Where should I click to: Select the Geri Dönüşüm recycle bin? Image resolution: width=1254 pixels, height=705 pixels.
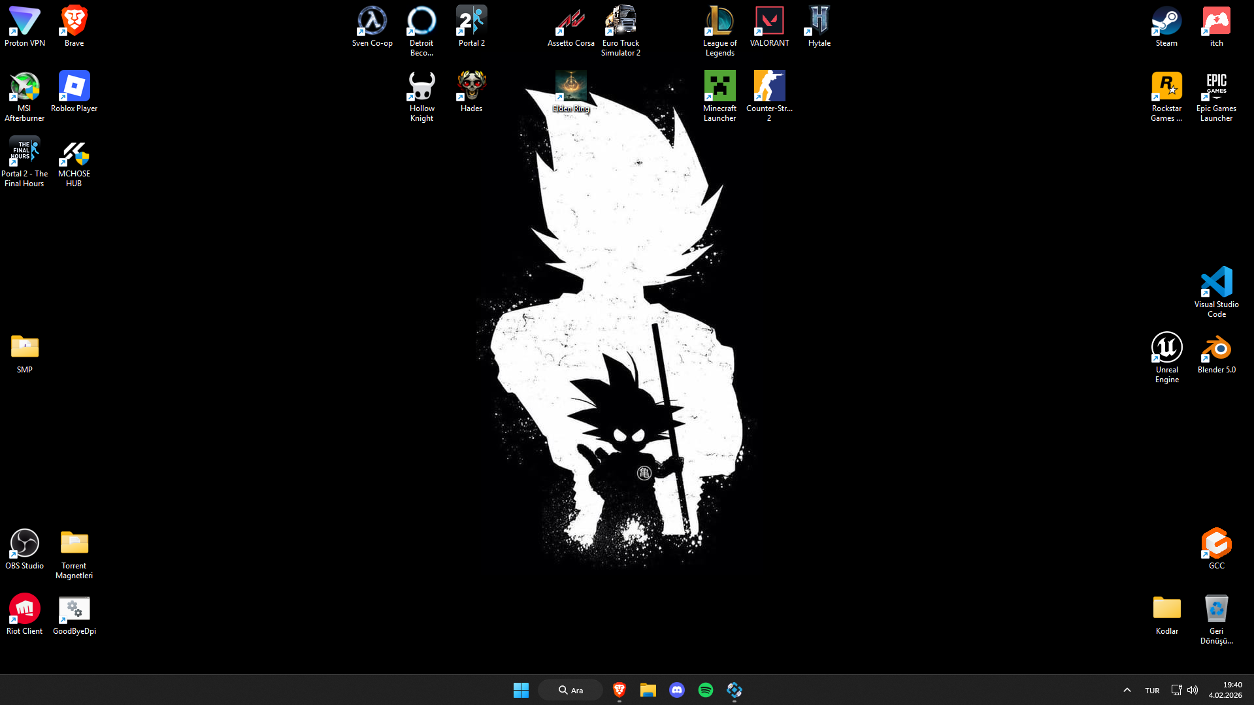(x=1217, y=619)
